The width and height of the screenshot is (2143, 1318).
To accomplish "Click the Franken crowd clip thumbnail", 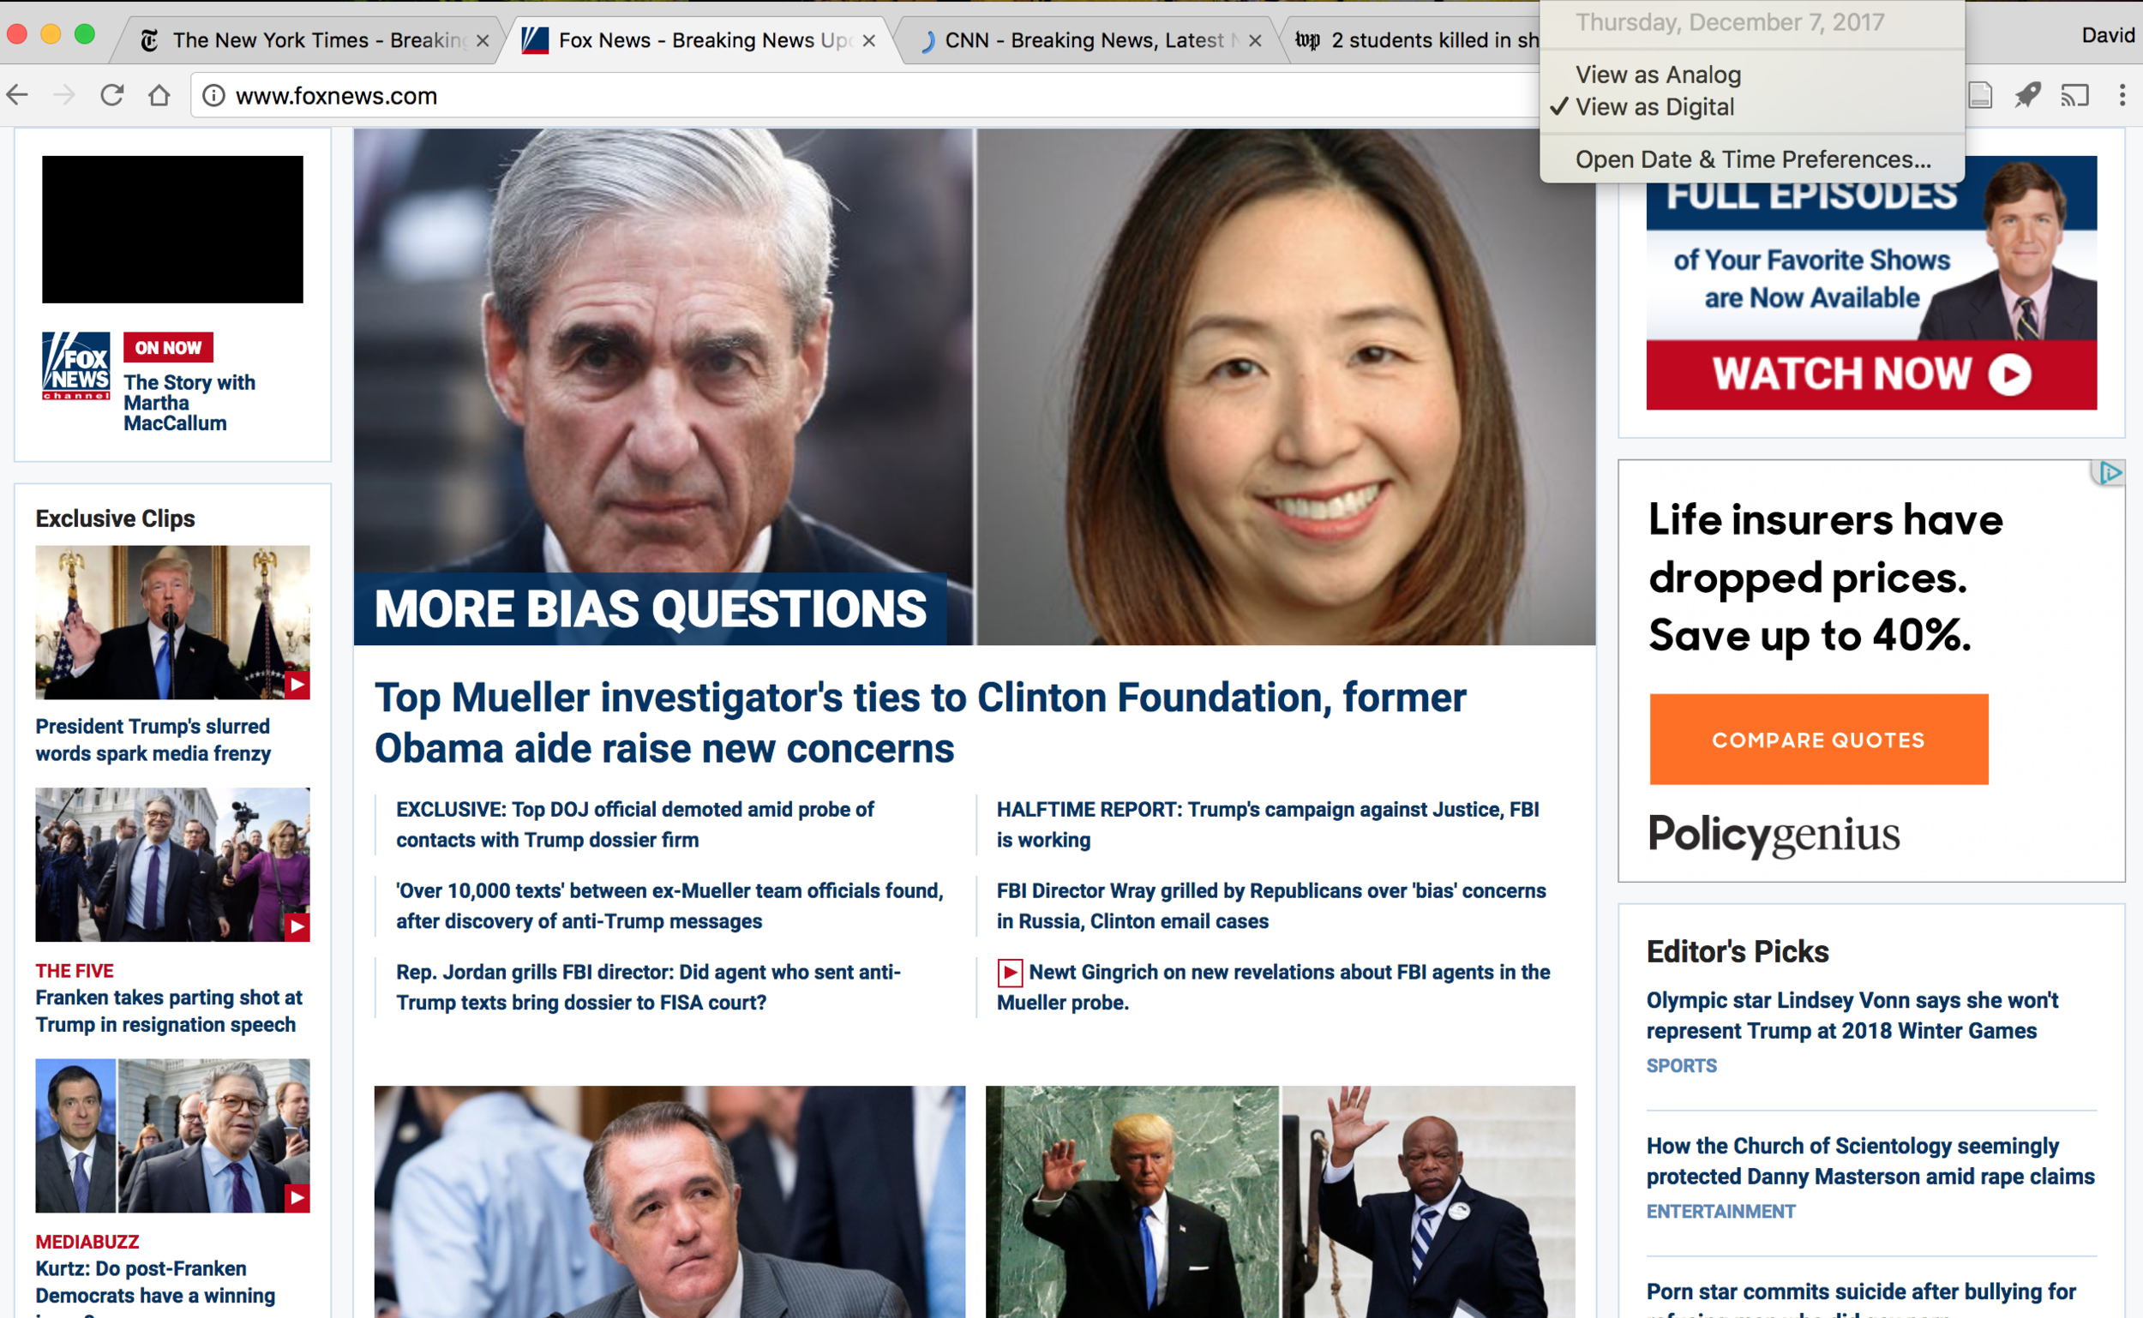I will [x=172, y=865].
